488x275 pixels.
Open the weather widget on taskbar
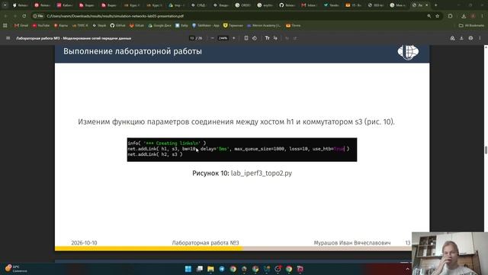pyautogui.click(x=16, y=269)
